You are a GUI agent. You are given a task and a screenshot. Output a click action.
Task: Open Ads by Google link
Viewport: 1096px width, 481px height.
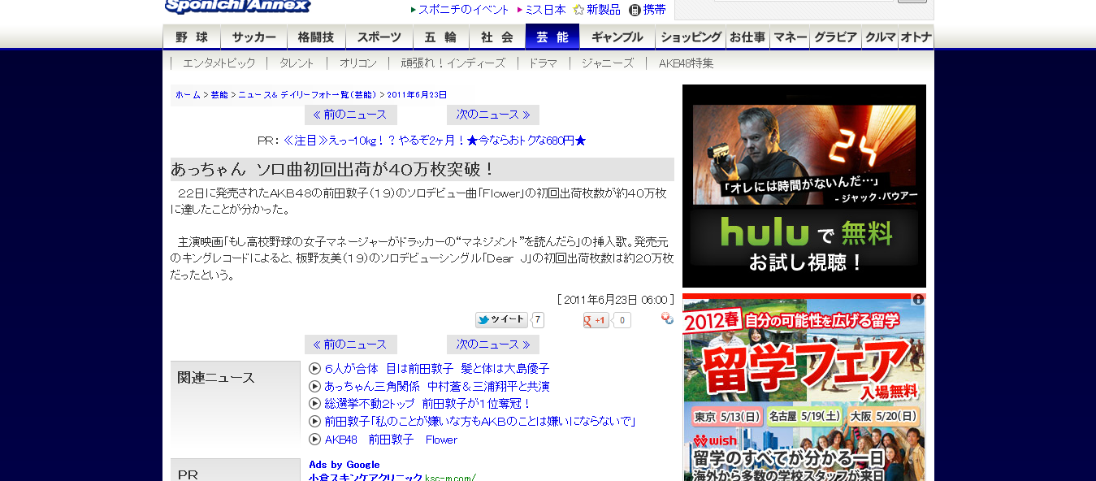tap(344, 465)
